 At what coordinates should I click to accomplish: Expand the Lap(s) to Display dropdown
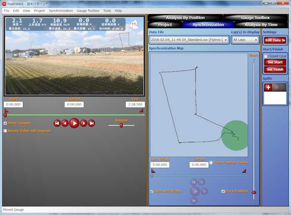point(246,40)
